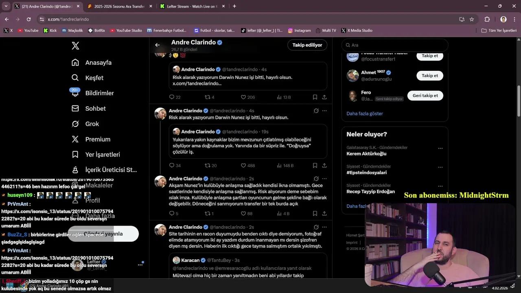Reply to the tweet with 5 replies
This screenshot has width=521, height=293.
coord(174,214)
